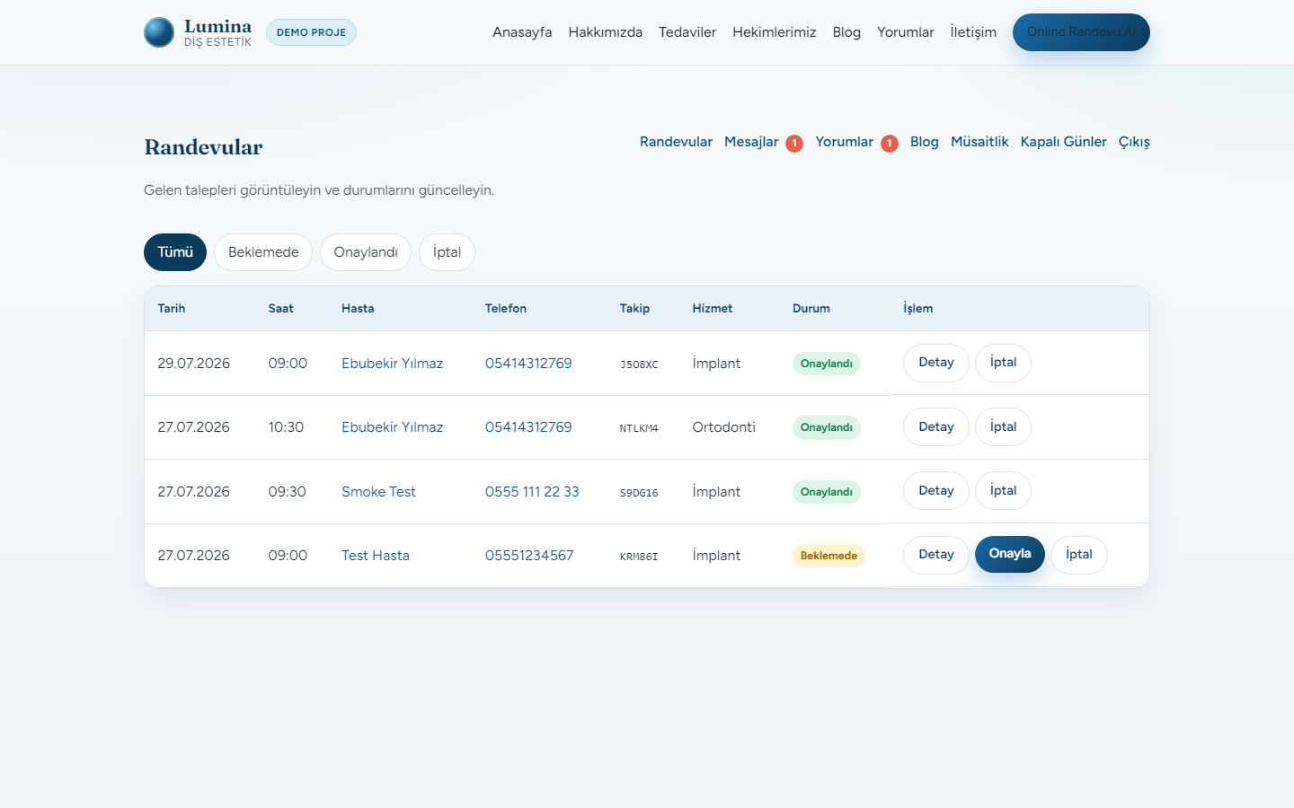Filter by Beklemede status
Image resolution: width=1294 pixels, height=808 pixels.
click(x=263, y=252)
